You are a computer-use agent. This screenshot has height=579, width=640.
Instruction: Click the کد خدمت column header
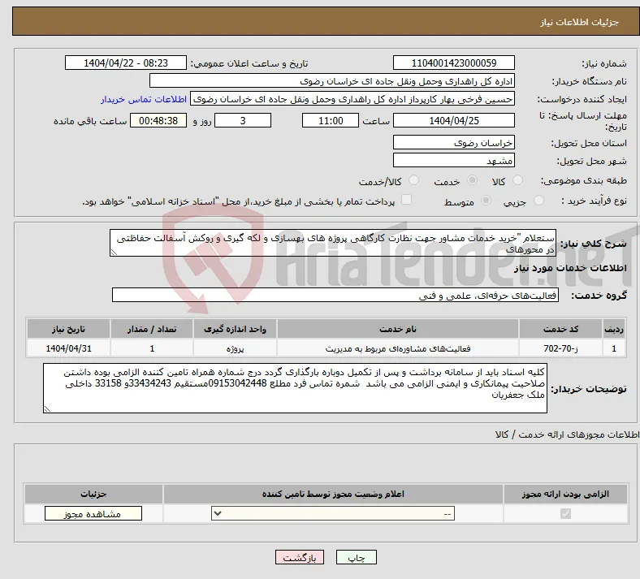tap(561, 329)
